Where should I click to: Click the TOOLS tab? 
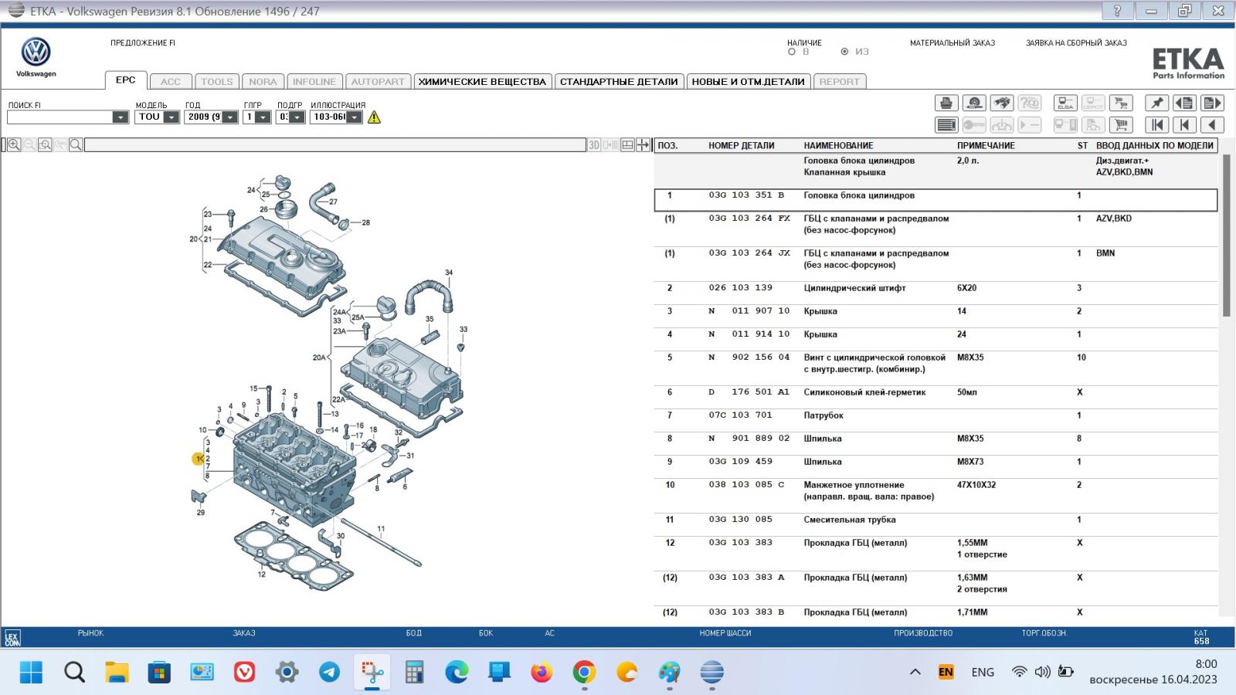point(217,81)
